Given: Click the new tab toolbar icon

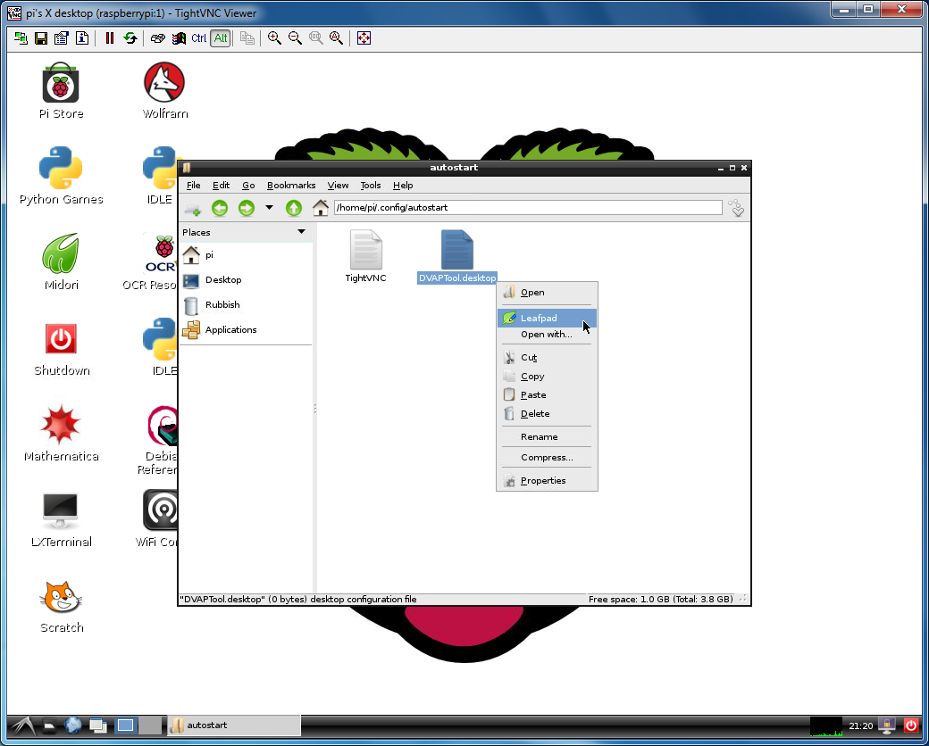Looking at the screenshot, I should click(x=193, y=209).
